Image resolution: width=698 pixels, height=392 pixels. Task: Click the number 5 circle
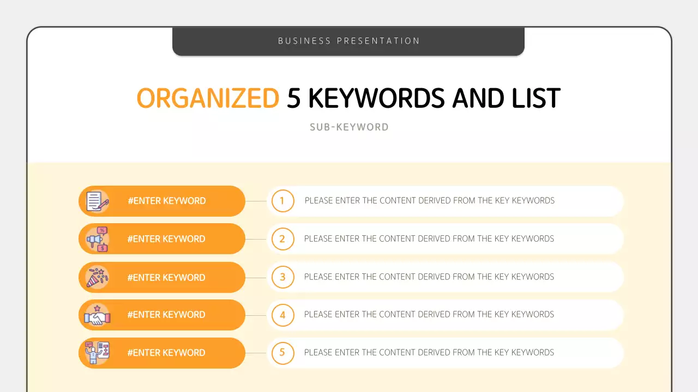[x=282, y=353]
